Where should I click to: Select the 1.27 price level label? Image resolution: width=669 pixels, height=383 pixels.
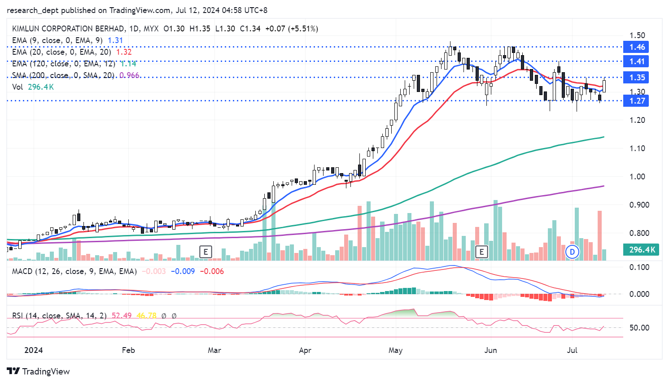point(637,101)
